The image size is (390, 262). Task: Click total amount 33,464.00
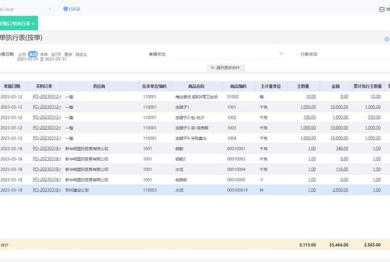click(339, 245)
